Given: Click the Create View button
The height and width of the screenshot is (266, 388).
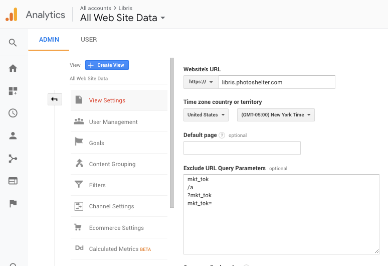Looking at the screenshot, I should pyautogui.click(x=107, y=65).
